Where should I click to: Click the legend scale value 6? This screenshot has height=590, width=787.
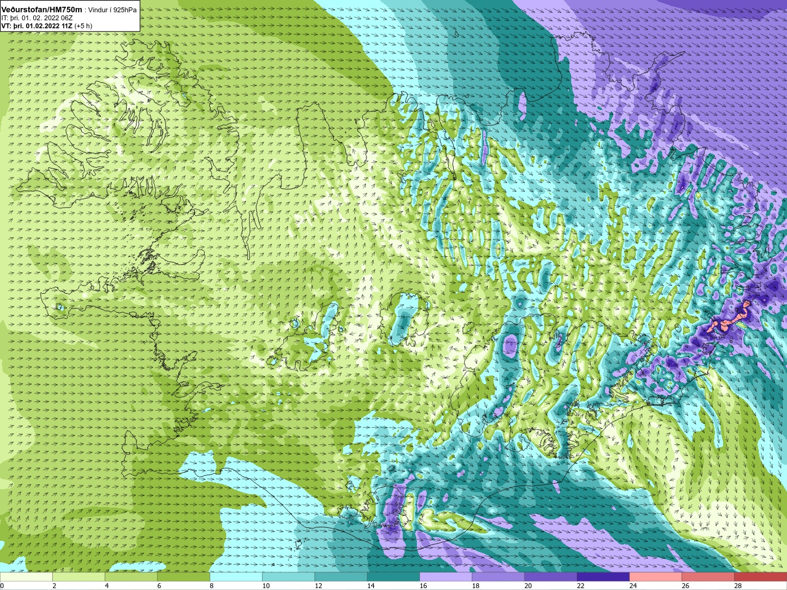(x=159, y=586)
